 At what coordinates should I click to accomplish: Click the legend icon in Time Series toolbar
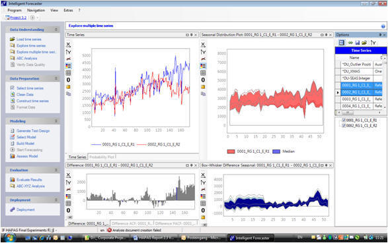(x=69, y=66)
